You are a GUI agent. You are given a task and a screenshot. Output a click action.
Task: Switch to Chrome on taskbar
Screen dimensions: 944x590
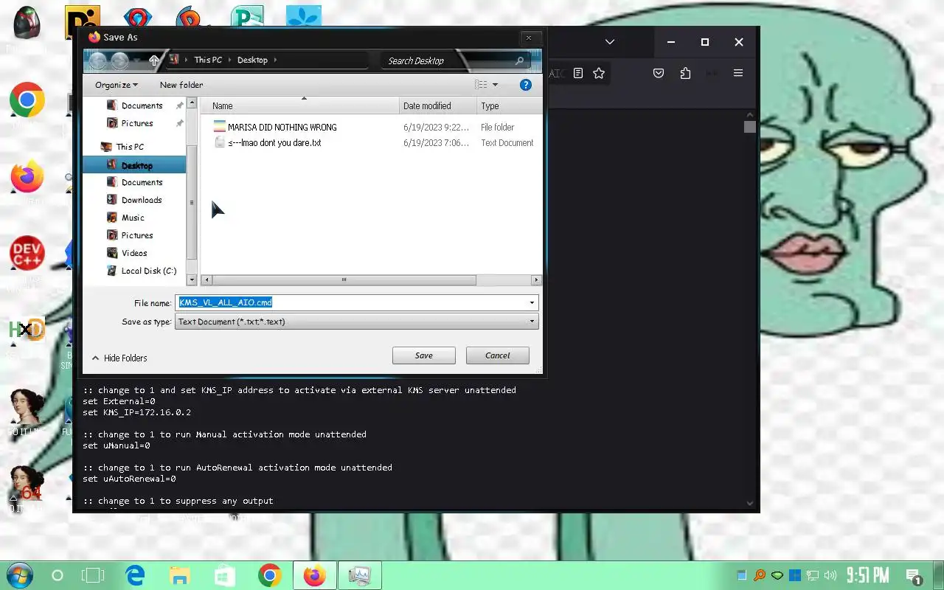tap(270, 575)
